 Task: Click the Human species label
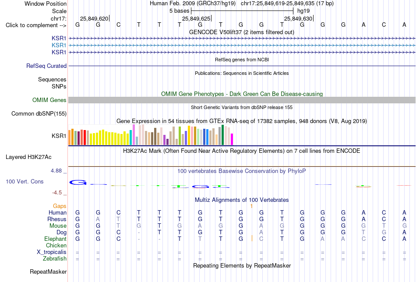pyautogui.click(x=57, y=212)
